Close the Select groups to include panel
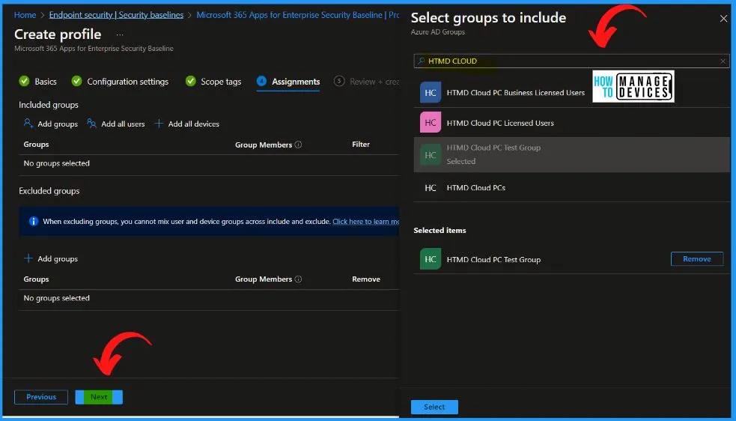Screen dimensions: 736x421 [723, 19]
